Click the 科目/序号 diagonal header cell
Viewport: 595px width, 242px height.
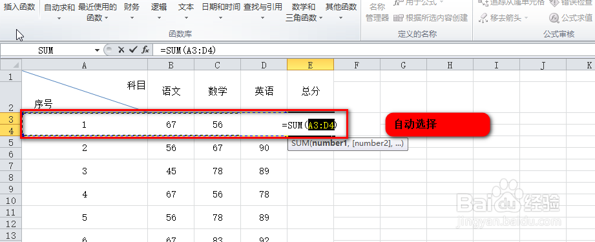(x=85, y=92)
